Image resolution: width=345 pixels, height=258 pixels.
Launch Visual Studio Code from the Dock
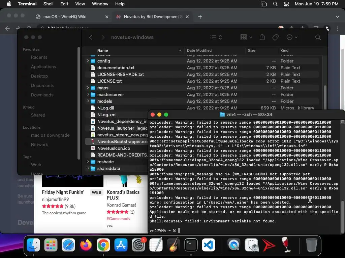click(208, 245)
